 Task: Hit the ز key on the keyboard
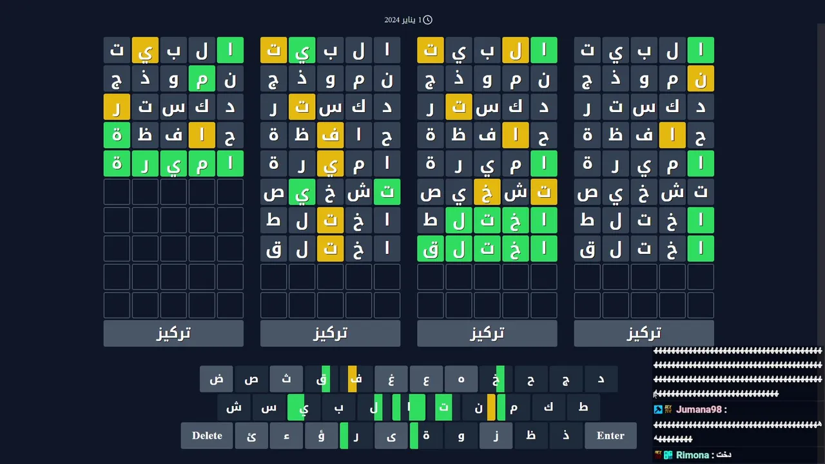point(496,436)
